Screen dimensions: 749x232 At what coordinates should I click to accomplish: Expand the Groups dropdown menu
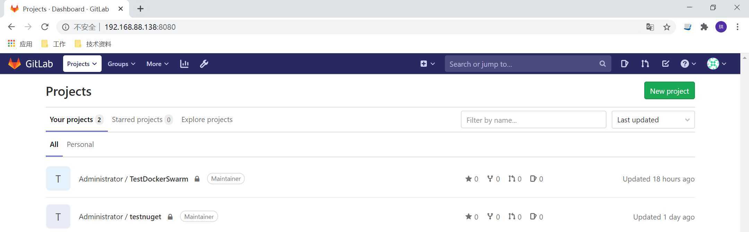pos(121,64)
